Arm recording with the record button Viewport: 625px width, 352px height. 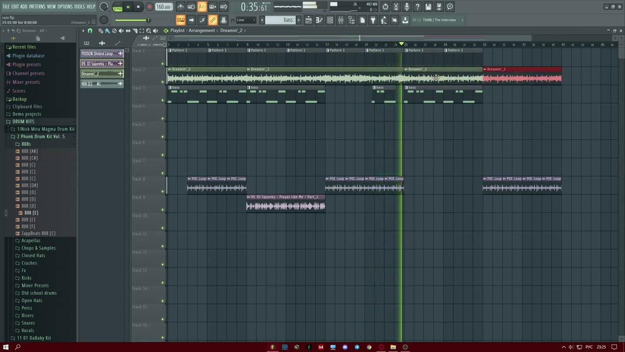149,7
